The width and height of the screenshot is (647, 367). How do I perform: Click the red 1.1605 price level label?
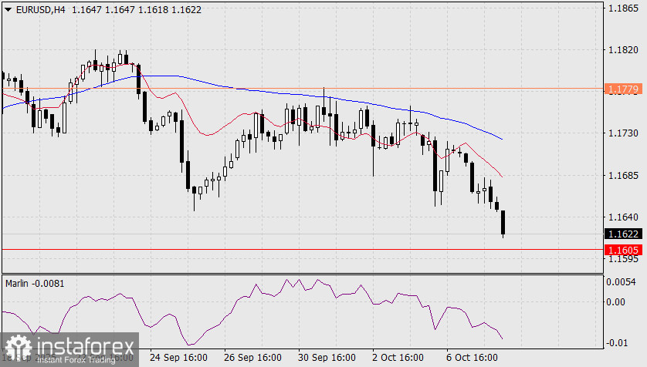(x=624, y=250)
